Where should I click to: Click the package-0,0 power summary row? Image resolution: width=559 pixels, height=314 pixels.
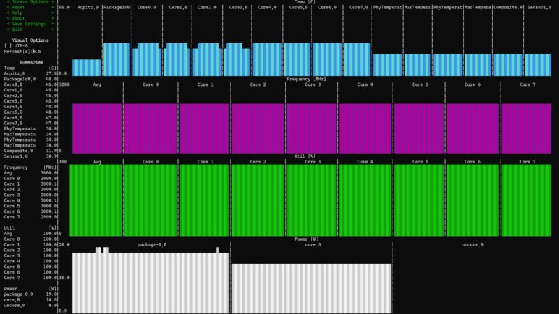point(30,294)
